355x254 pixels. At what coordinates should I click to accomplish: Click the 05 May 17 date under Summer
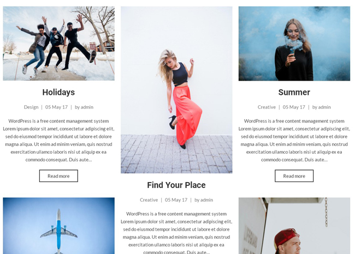pyautogui.click(x=294, y=107)
